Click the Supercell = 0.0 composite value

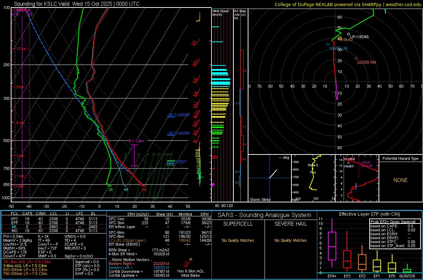point(87,262)
